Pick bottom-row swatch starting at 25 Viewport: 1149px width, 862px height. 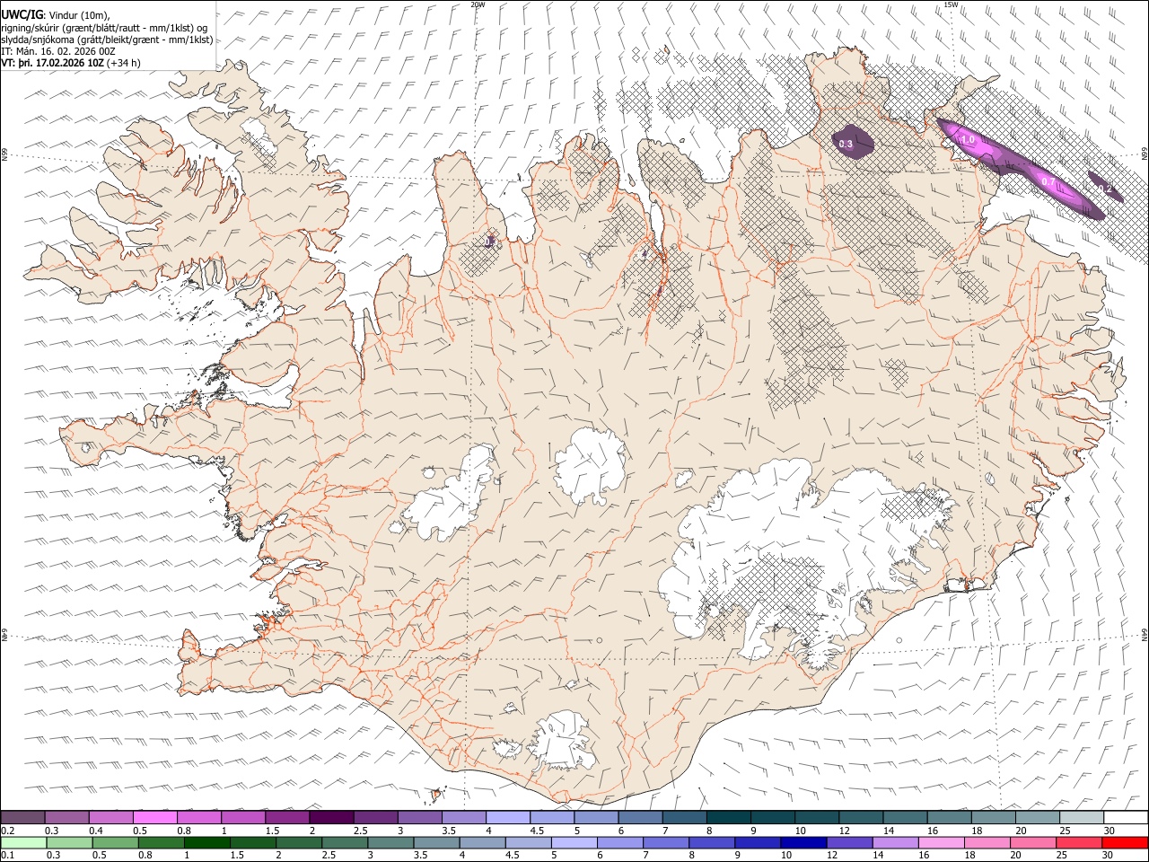pos(1078,842)
